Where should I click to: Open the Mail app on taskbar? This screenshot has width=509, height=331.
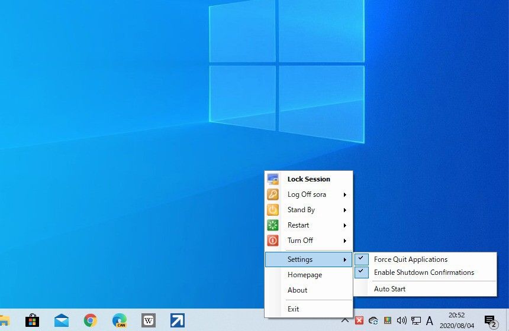[62, 320]
